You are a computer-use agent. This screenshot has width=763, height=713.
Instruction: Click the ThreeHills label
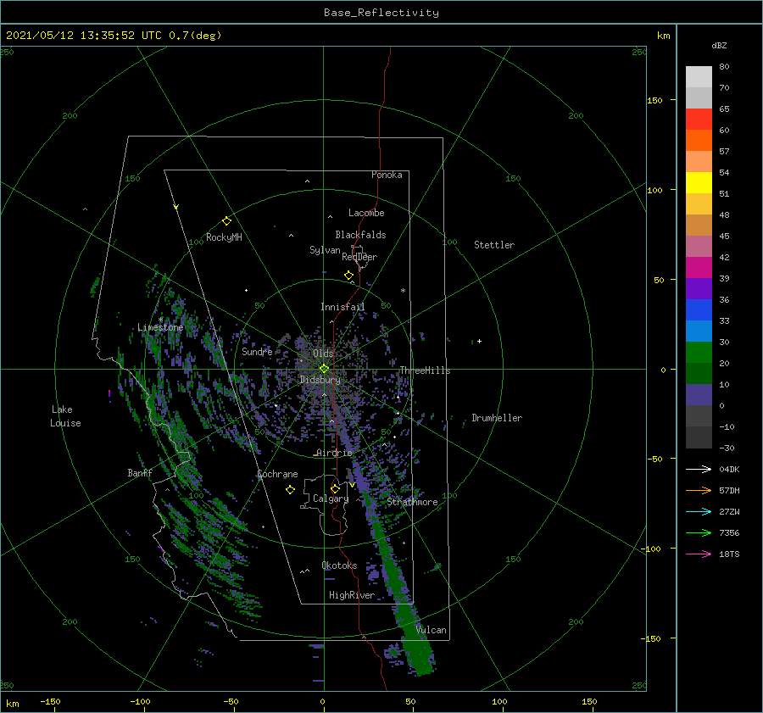point(426,370)
